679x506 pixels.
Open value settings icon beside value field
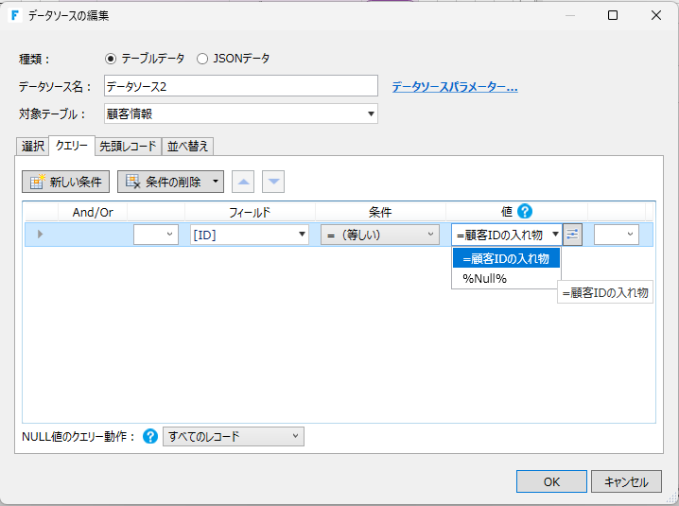(x=572, y=235)
